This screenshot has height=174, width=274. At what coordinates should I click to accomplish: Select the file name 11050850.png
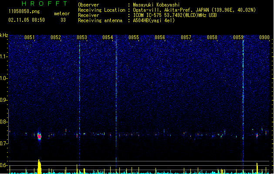click(x=24, y=11)
